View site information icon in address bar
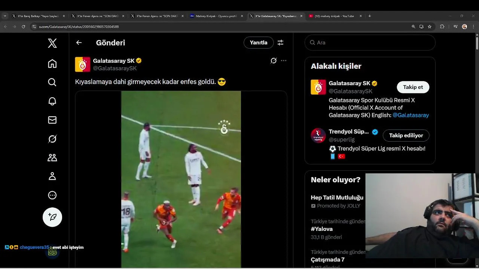The width and height of the screenshot is (479, 269). coord(34,27)
